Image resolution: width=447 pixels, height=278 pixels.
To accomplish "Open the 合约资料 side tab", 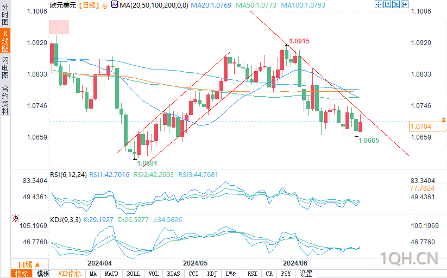I will pyautogui.click(x=5, y=99).
